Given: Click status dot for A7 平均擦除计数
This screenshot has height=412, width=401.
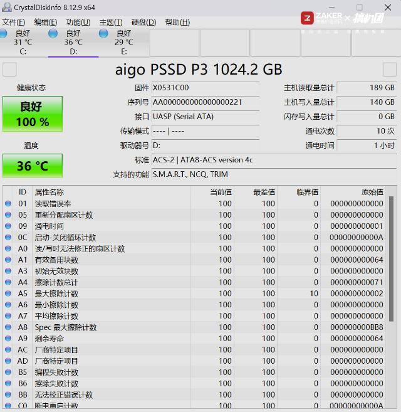Looking at the screenshot, I should tap(8, 316).
